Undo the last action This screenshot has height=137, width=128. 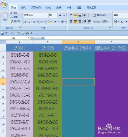(x=6, y=33)
